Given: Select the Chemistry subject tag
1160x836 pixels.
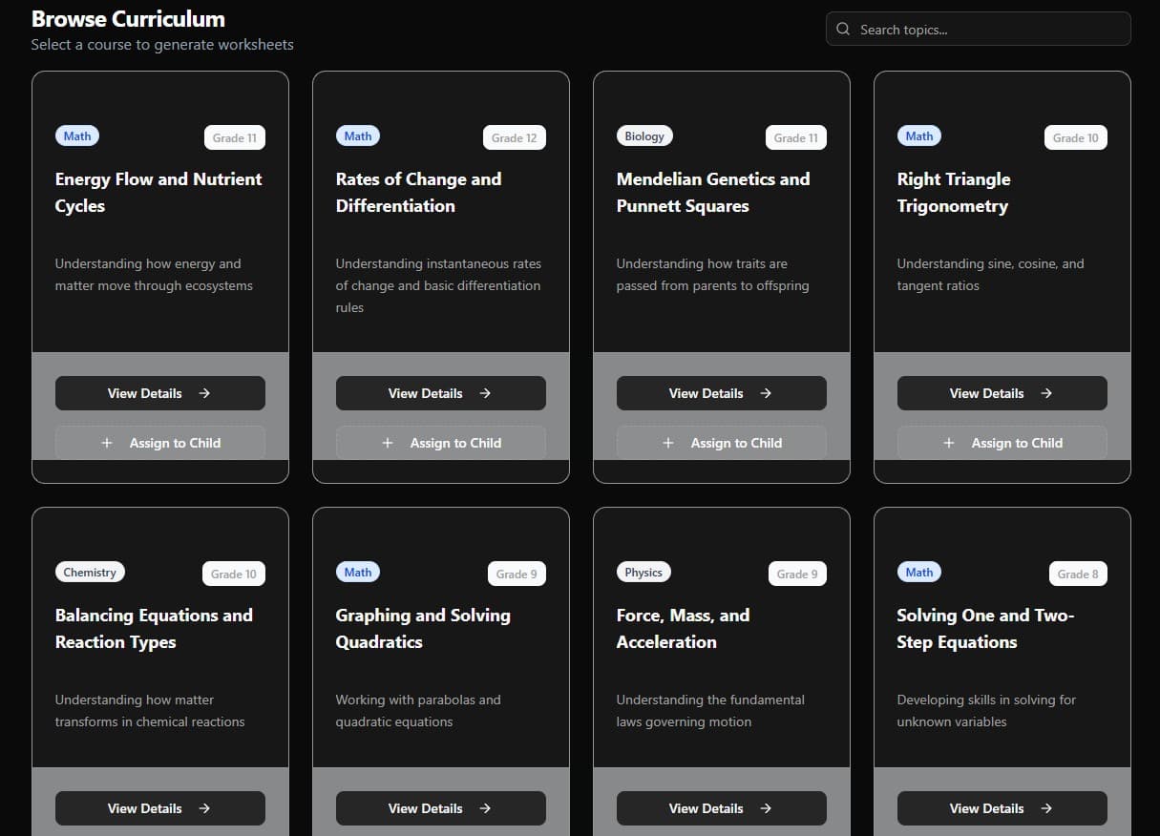Looking at the screenshot, I should [90, 573].
